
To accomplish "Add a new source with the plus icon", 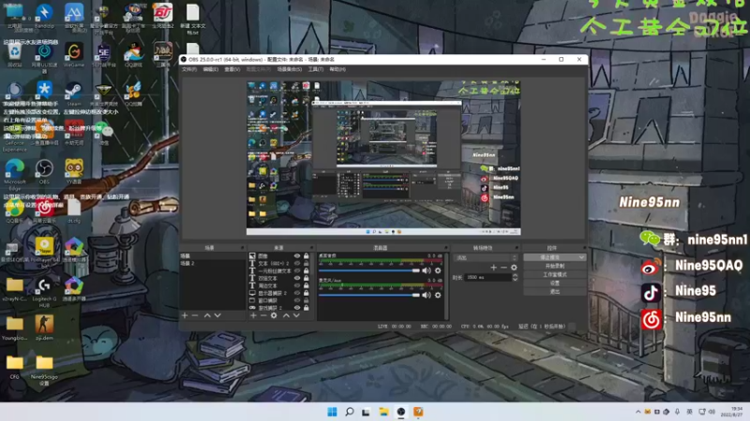I will coord(253,315).
